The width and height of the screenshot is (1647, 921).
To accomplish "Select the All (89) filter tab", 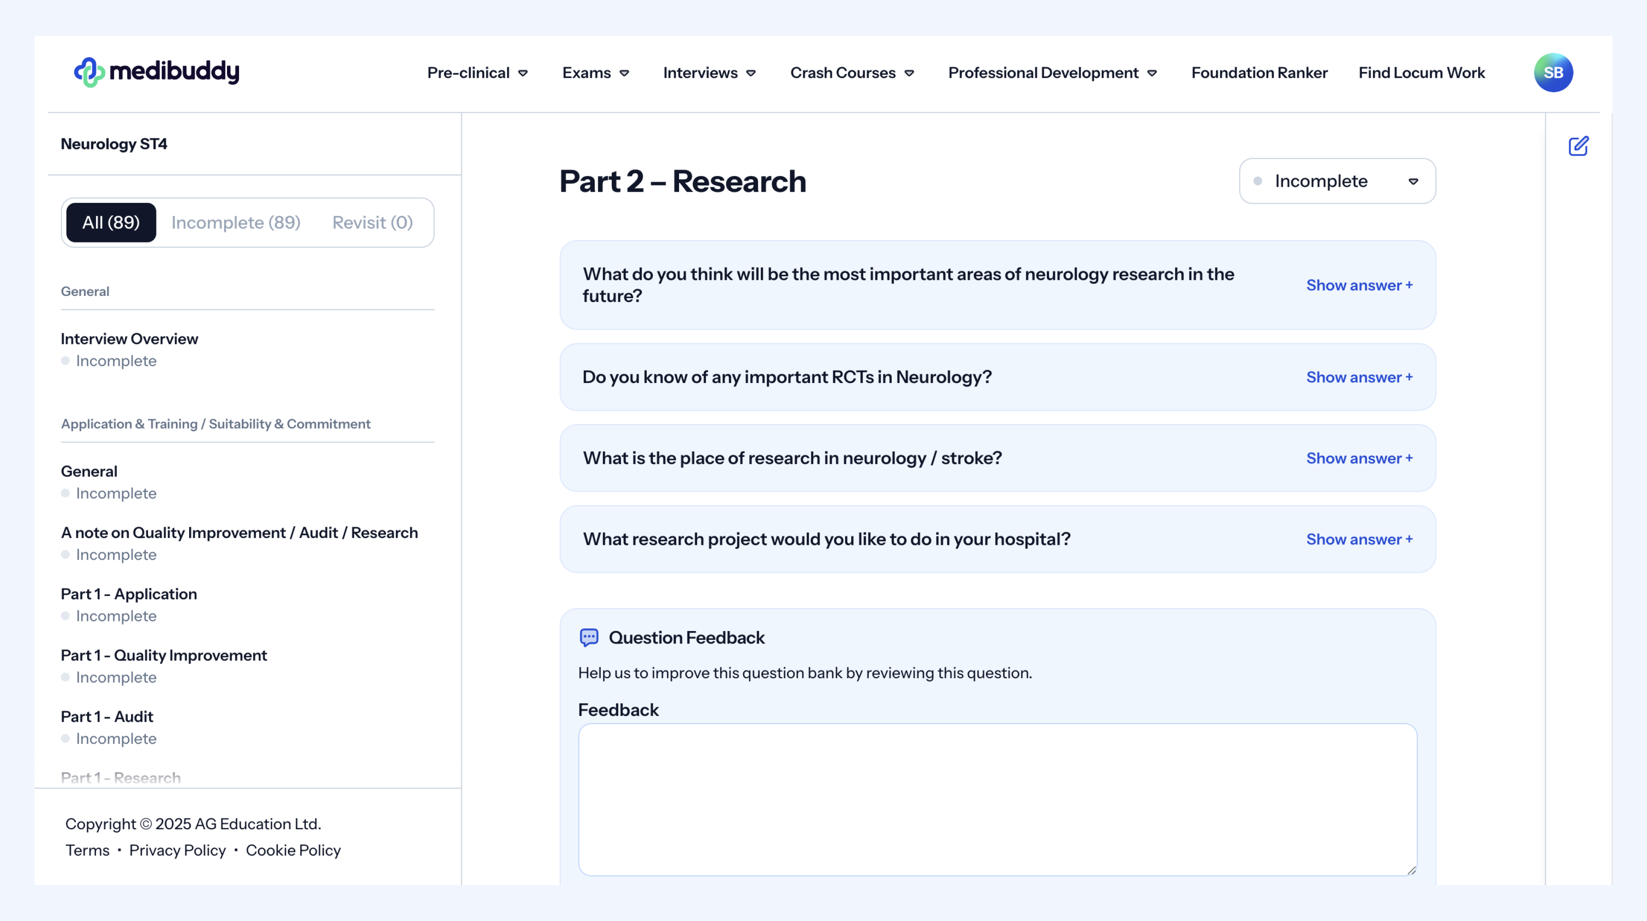I will click(111, 222).
